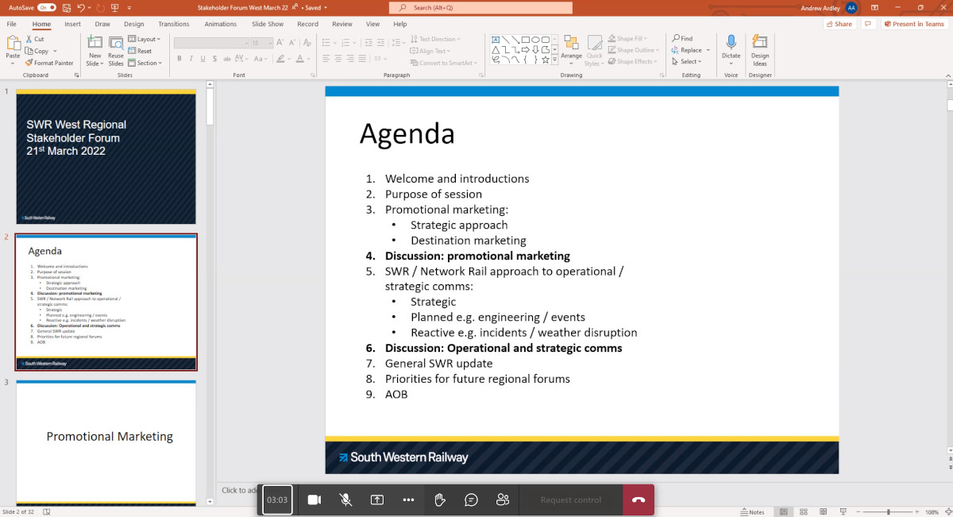The width and height of the screenshot is (953, 517).
Task: Open the participants panel icon
Action: click(x=503, y=500)
